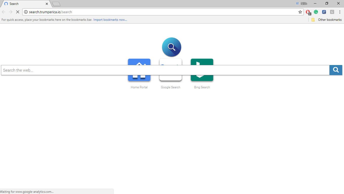Click the gray G extension icon

tap(332, 12)
